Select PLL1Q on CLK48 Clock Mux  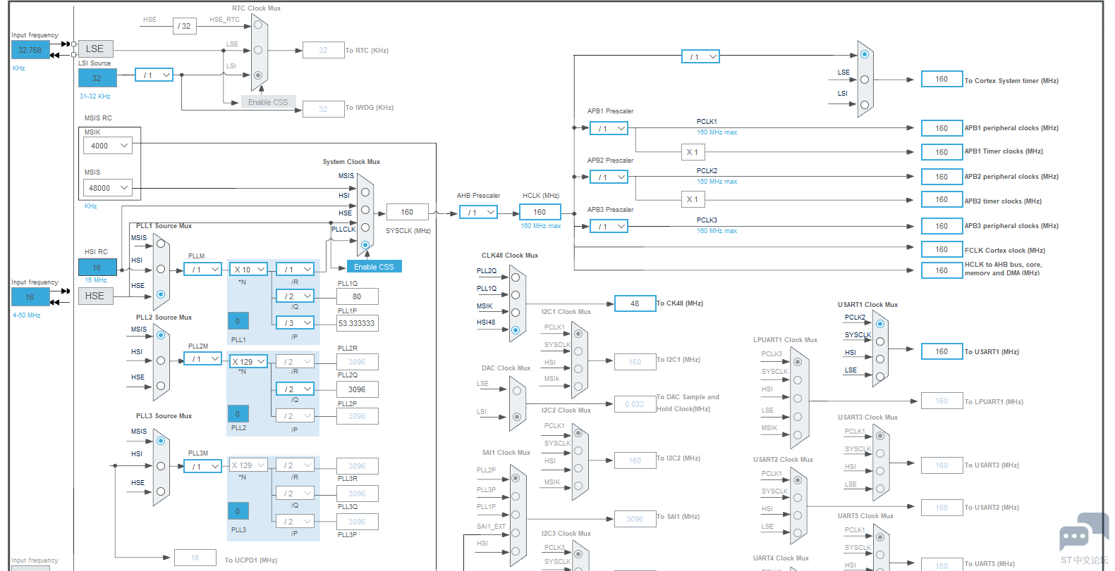pyautogui.click(x=516, y=295)
